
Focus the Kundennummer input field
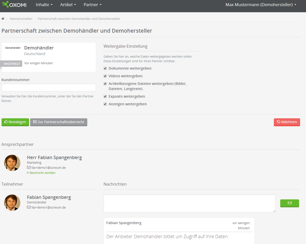[x=49, y=87]
